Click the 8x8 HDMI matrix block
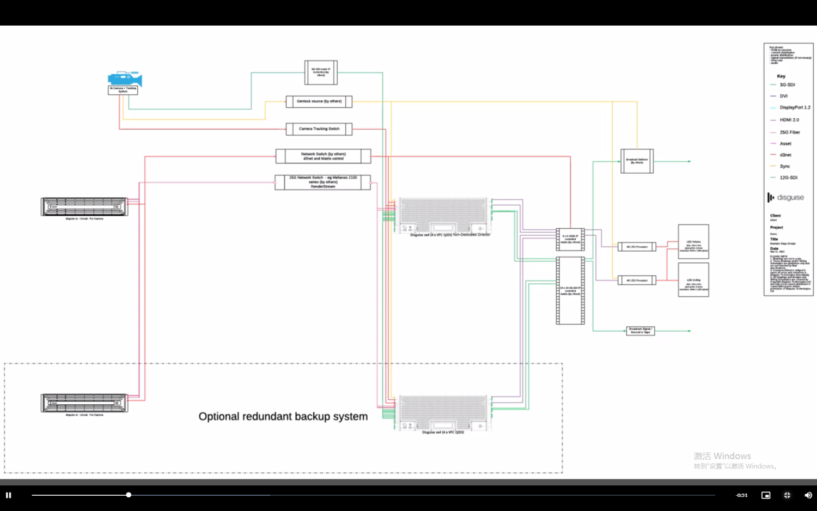The height and width of the screenshot is (511, 817). (570, 240)
